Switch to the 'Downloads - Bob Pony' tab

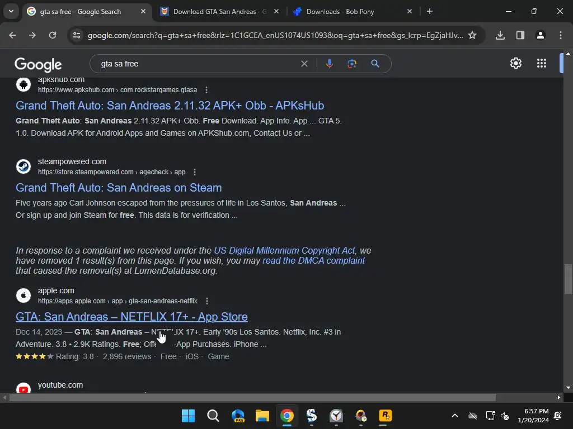point(353,11)
